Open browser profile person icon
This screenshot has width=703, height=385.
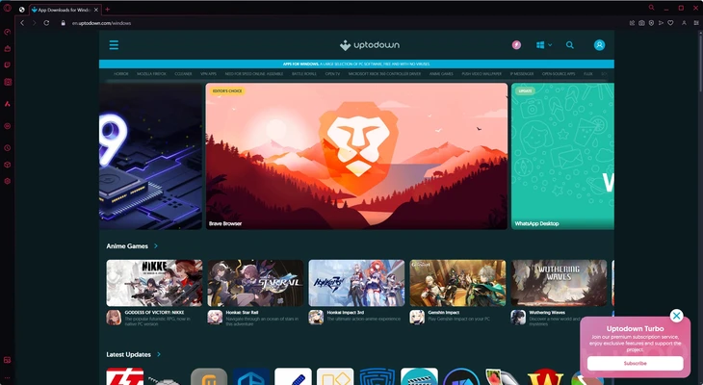[x=684, y=23]
